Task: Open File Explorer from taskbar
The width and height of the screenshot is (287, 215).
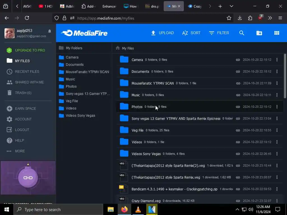Action: pyautogui.click(x=110, y=209)
